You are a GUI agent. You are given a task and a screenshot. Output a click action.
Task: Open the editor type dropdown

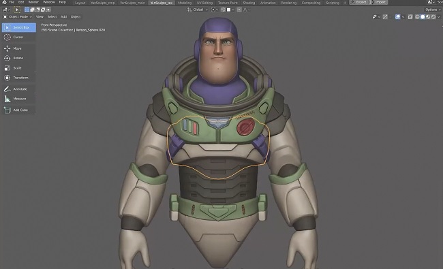(x=6, y=10)
